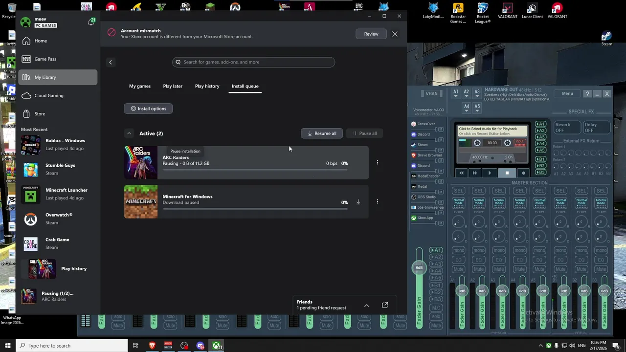626x352 pixels.
Task: Open Cloud Gaming in sidebar
Action: click(57, 95)
